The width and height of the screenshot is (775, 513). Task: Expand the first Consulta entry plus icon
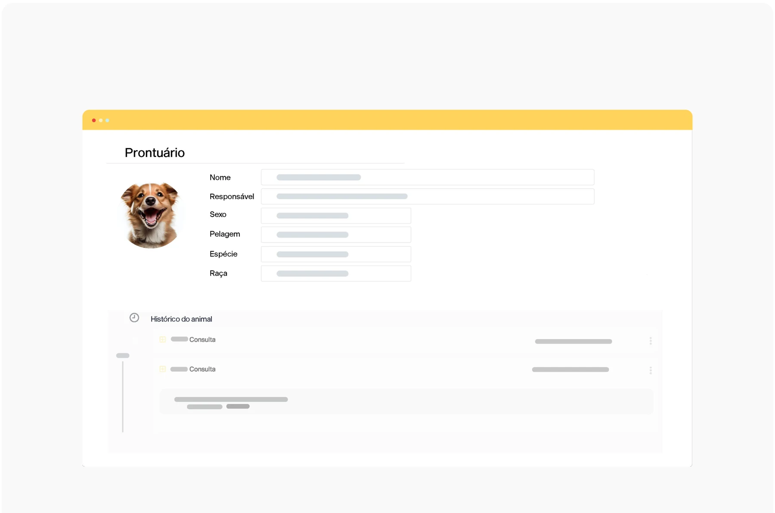(163, 340)
